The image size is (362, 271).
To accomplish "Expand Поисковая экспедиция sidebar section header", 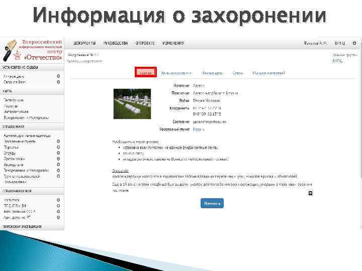I will pos(32,226).
